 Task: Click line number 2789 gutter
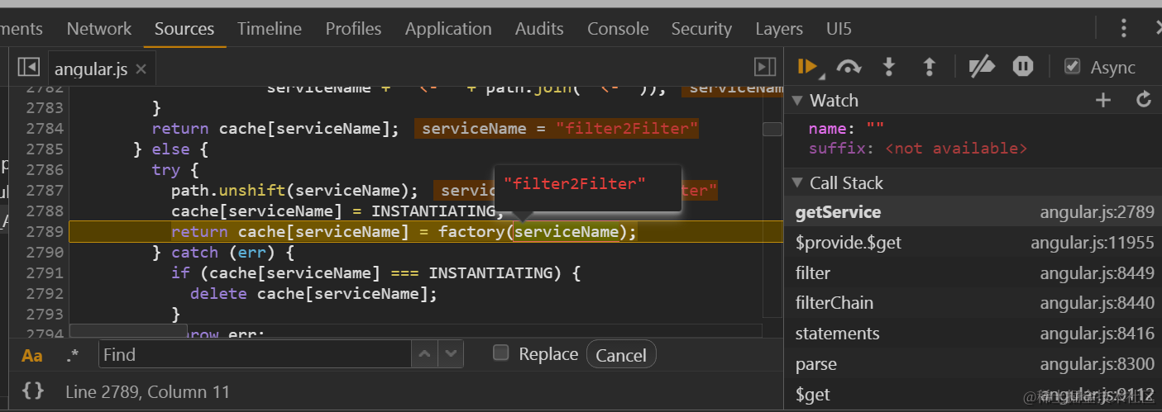(x=45, y=232)
